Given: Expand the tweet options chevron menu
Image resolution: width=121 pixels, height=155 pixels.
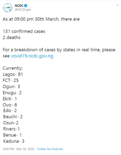Looking at the screenshot, I should pos(117,5).
